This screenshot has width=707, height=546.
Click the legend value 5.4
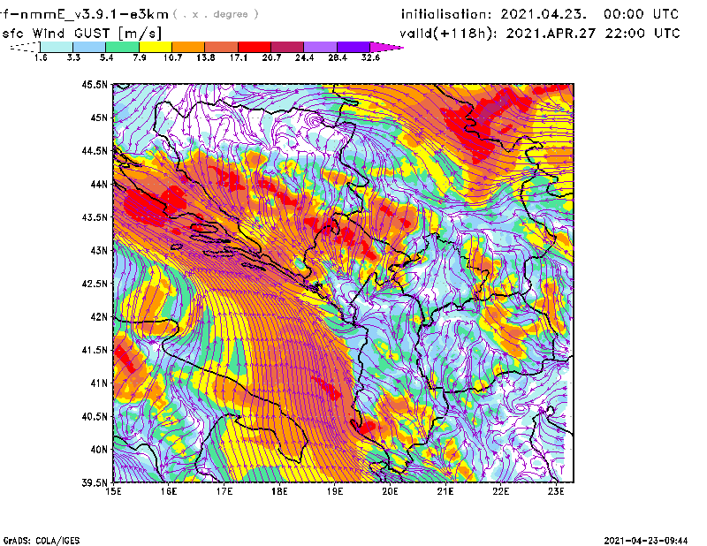[x=106, y=57]
